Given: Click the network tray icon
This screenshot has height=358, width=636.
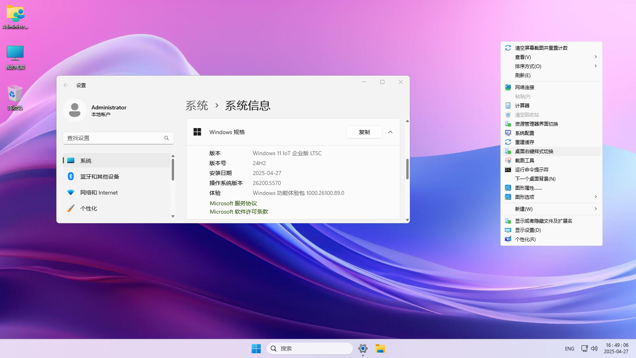Looking at the screenshot, I should tap(584, 348).
